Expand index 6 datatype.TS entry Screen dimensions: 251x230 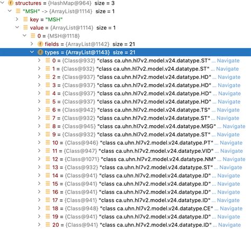(x=39, y=109)
